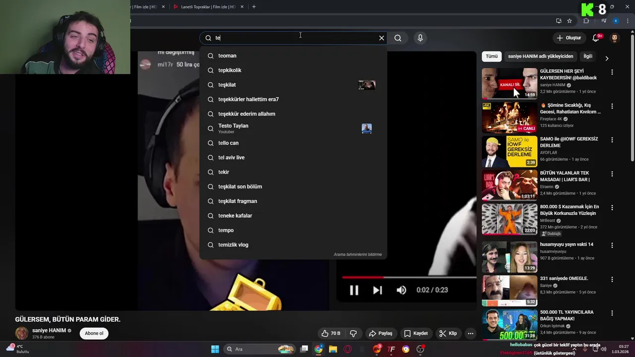Open options for the Şömine Sıcaklığı video
The width and height of the screenshot is (635, 357).
point(612,106)
